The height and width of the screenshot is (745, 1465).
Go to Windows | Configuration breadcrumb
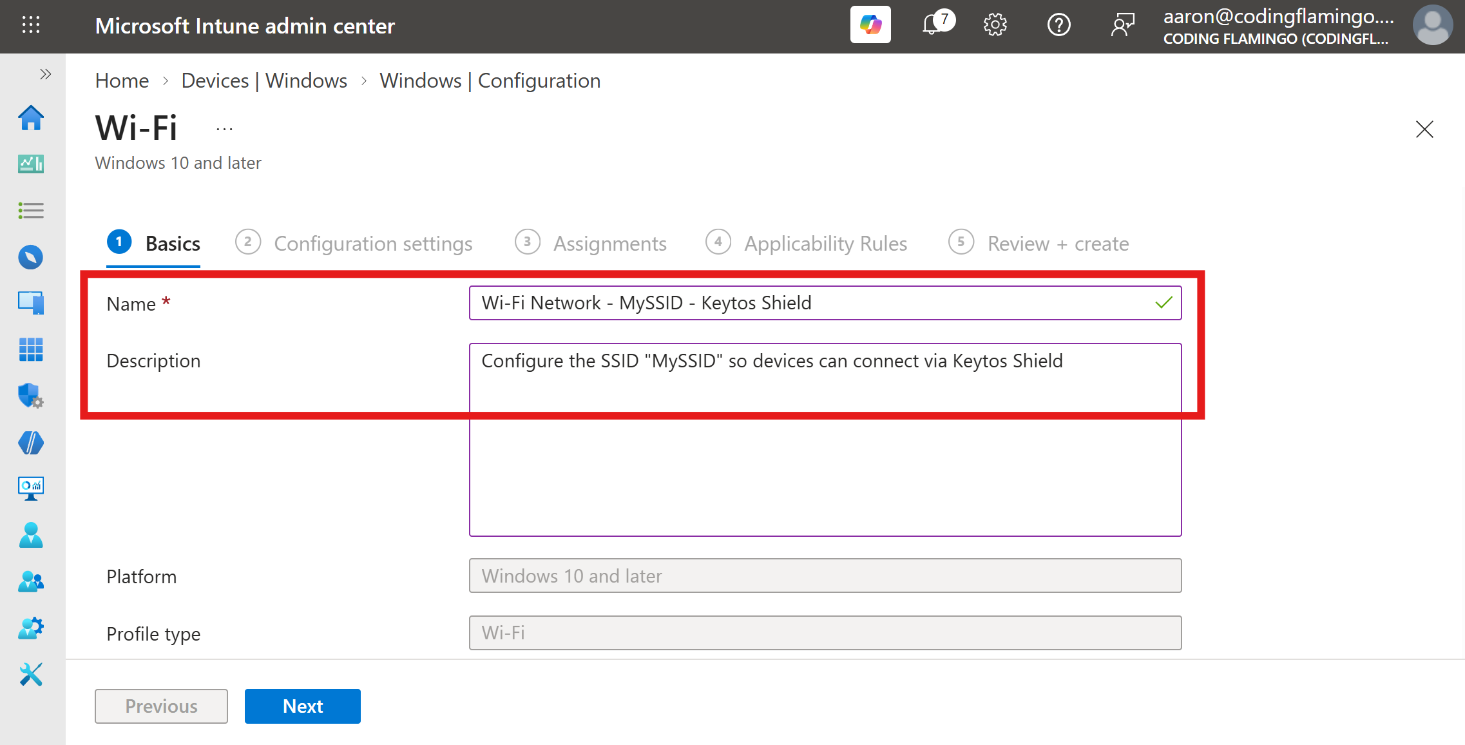pyautogui.click(x=490, y=81)
